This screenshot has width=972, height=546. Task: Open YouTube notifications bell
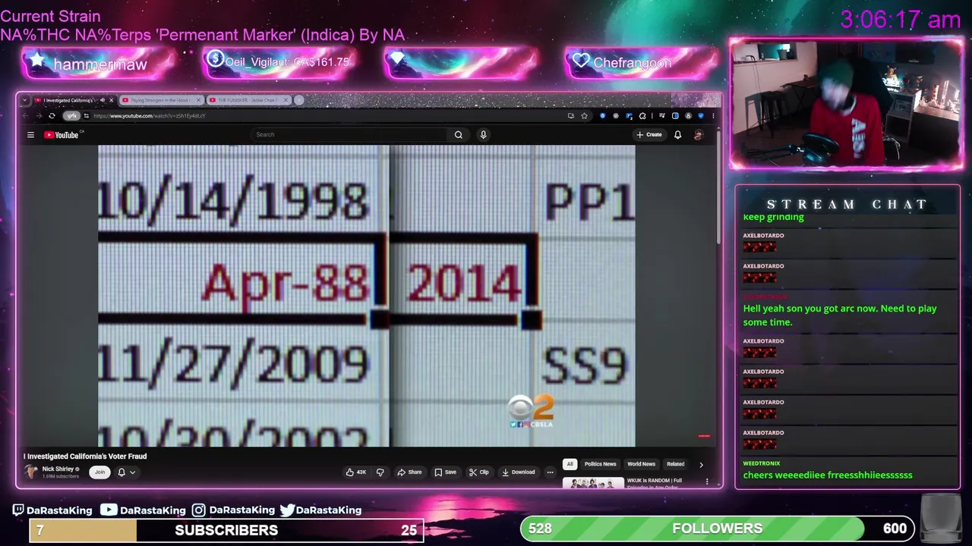pos(677,134)
